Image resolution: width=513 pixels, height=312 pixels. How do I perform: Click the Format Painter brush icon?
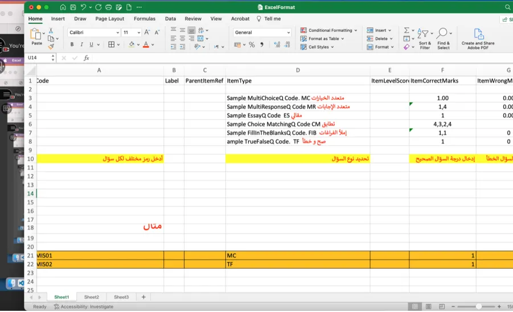click(51, 47)
